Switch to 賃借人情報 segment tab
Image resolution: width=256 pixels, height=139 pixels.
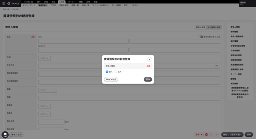pyautogui.click(x=201, y=27)
